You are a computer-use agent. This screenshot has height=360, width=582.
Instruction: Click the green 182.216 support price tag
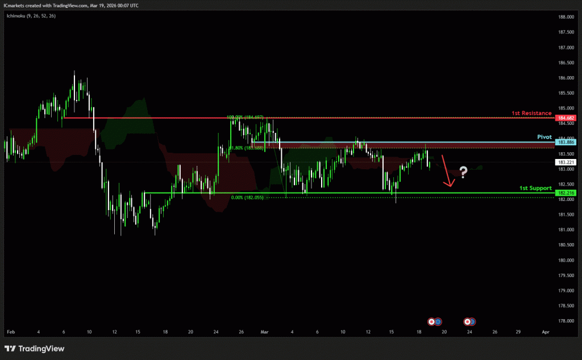tap(567, 194)
